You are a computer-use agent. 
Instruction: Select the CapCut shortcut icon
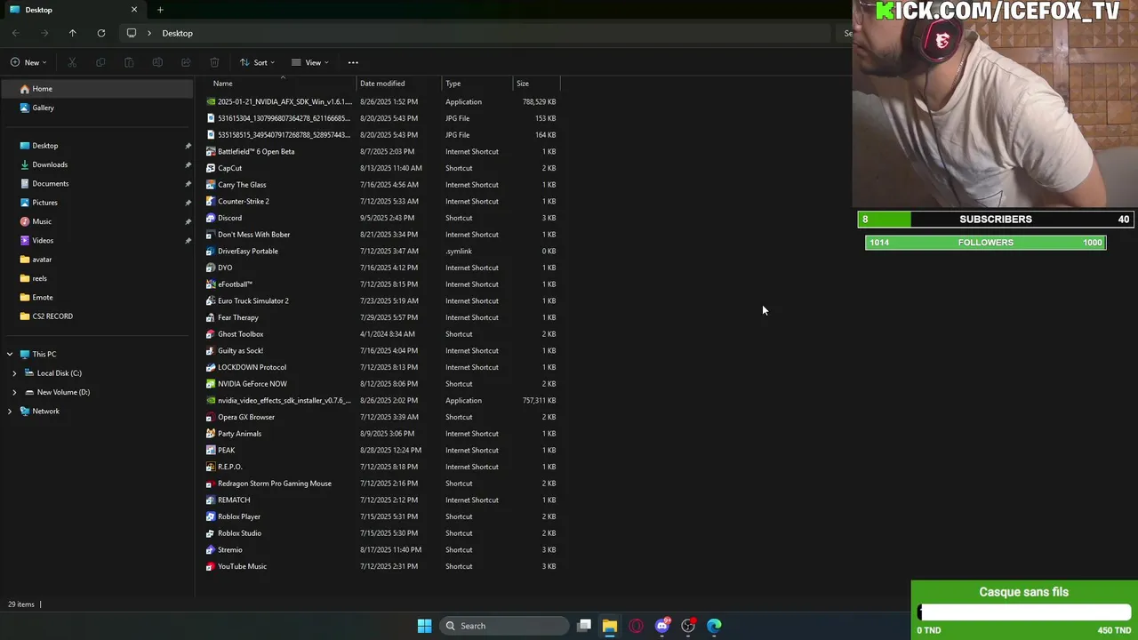210,168
